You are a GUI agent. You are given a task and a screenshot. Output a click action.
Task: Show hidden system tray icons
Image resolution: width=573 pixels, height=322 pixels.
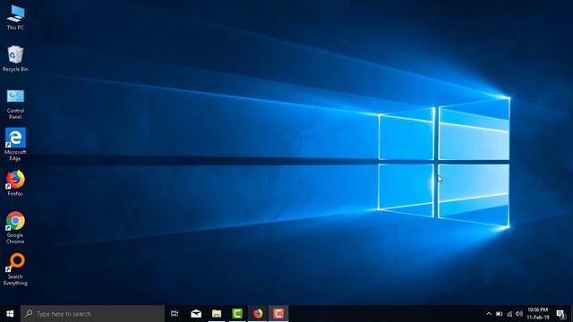[489, 314]
